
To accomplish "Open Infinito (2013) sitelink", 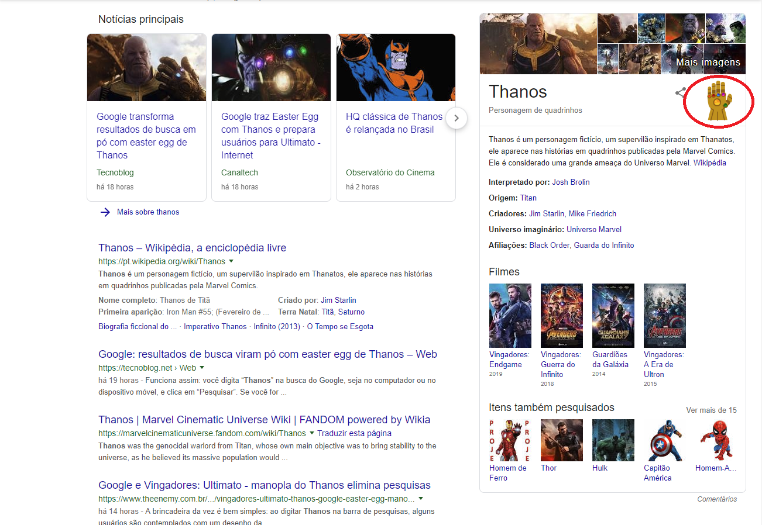I will [277, 326].
